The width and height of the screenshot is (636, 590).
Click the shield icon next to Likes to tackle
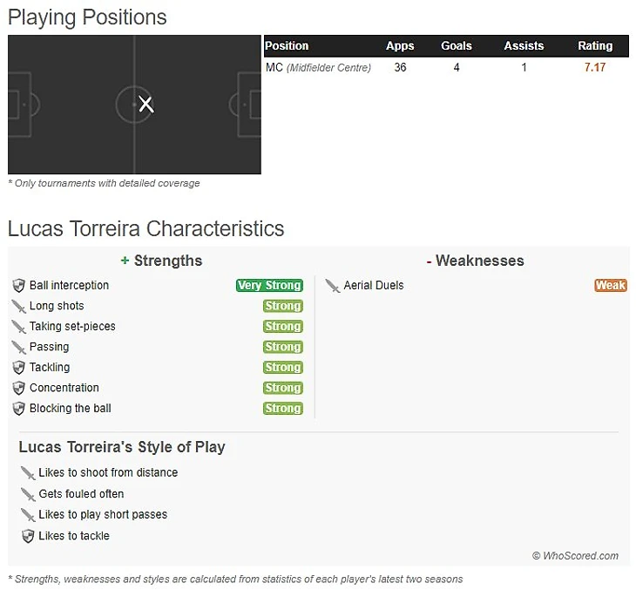[28, 536]
